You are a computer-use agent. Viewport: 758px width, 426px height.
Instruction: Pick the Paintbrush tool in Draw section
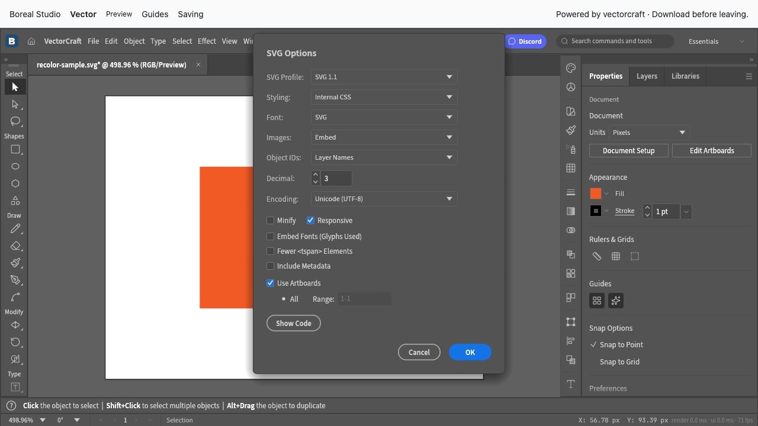click(15, 263)
